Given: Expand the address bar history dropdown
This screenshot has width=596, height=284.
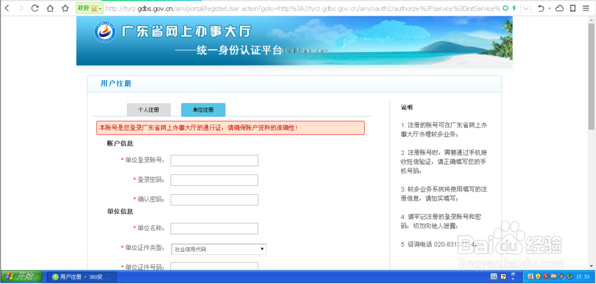Looking at the screenshot, I should tap(526, 8).
